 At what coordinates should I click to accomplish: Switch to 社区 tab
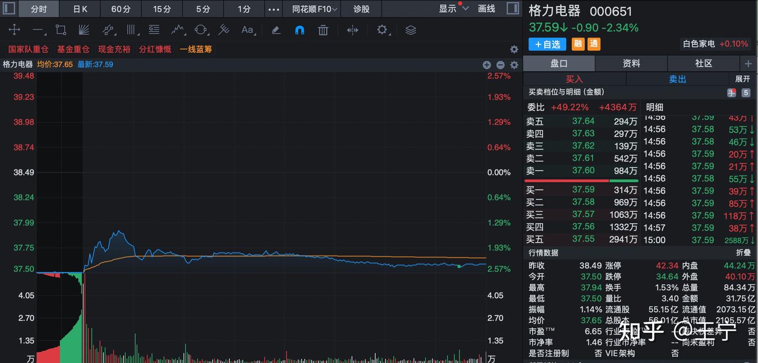tap(703, 64)
